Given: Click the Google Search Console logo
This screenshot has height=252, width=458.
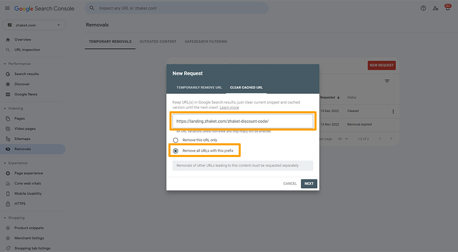Looking at the screenshot, I should 44,9.
